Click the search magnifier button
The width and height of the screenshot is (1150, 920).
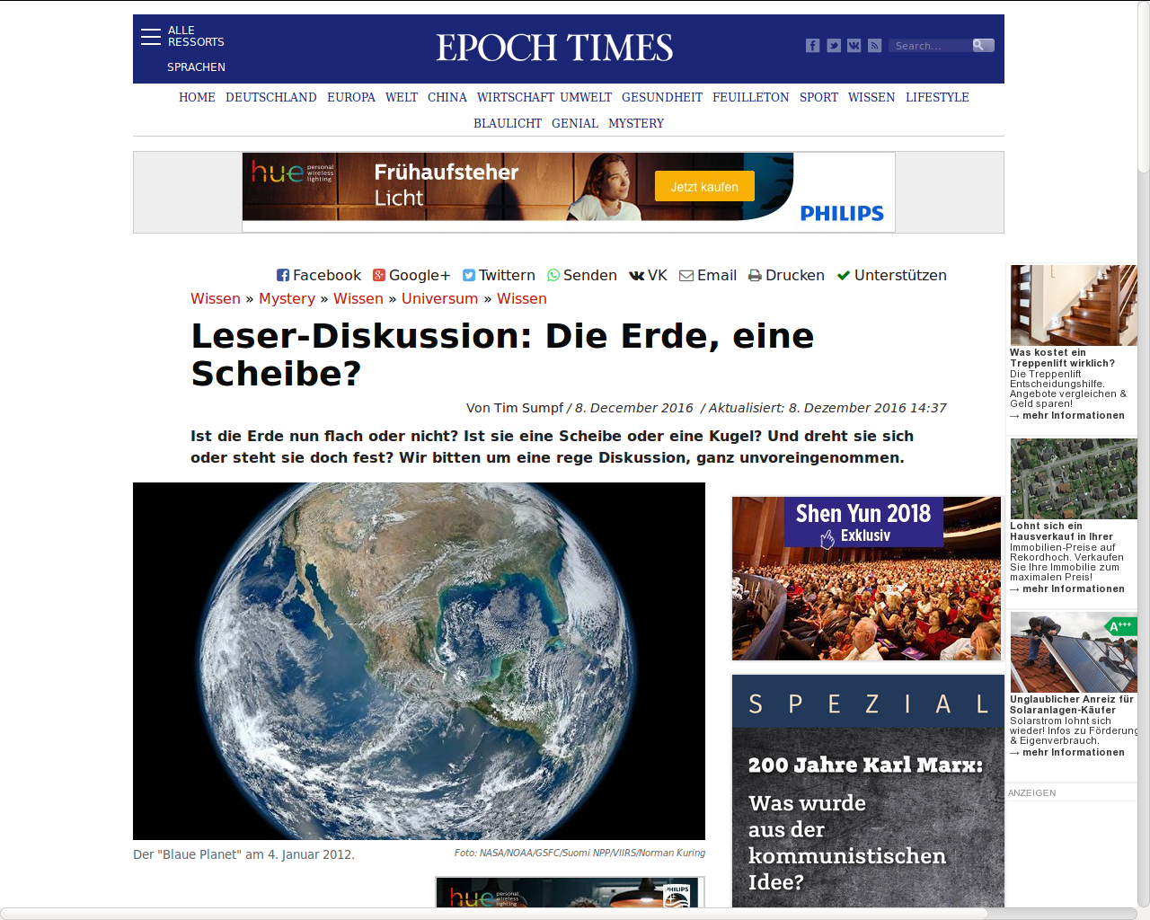pos(982,45)
